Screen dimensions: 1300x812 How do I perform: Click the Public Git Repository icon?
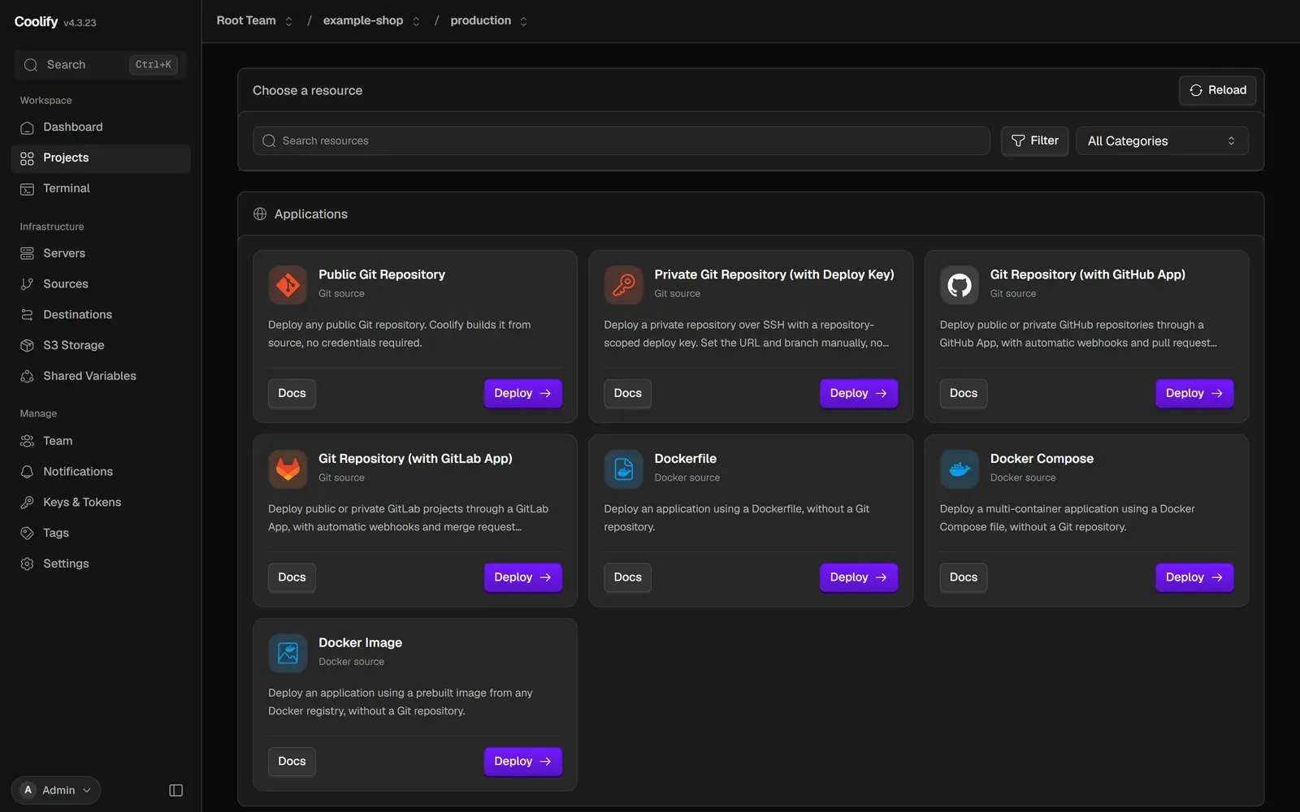pos(288,285)
